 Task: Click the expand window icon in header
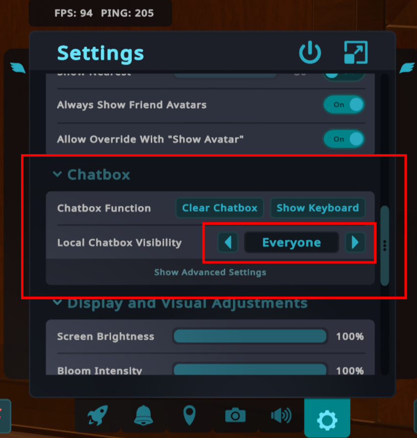356,52
